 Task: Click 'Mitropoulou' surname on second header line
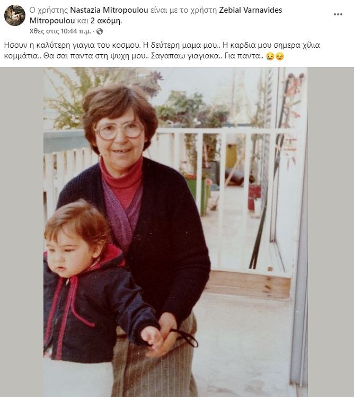pos(52,21)
